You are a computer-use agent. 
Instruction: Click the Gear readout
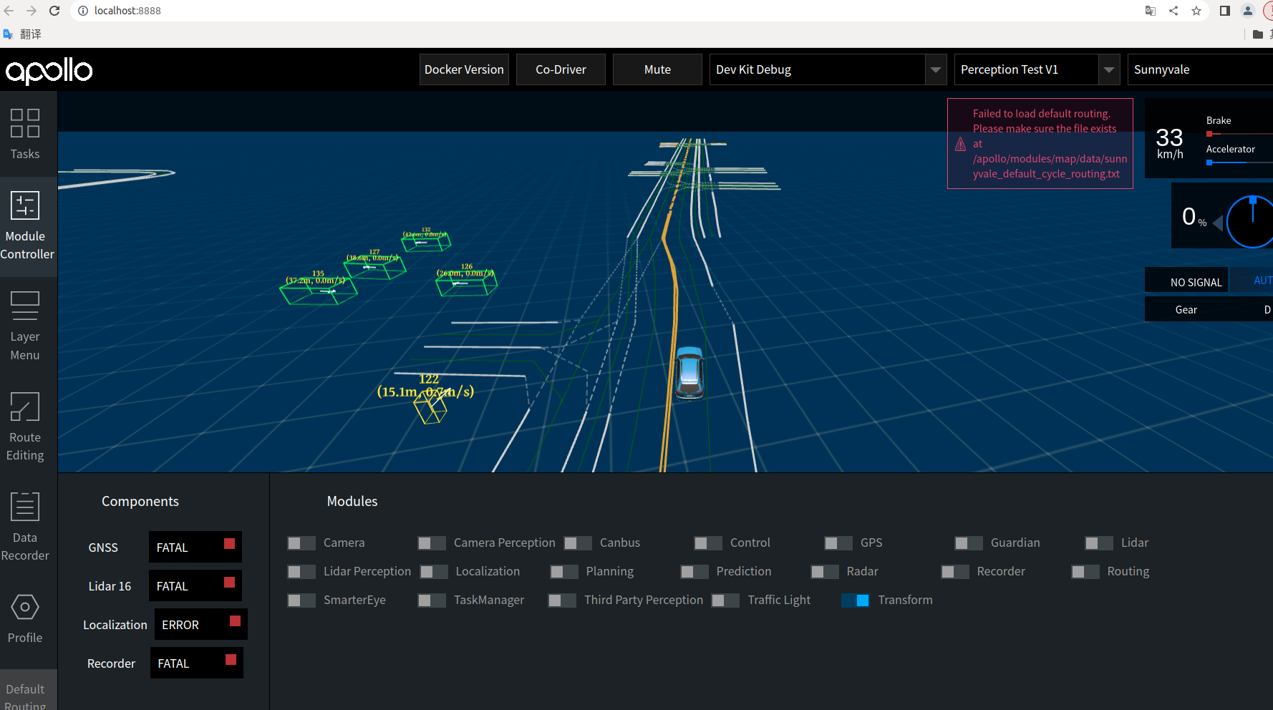pyautogui.click(x=1209, y=310)
